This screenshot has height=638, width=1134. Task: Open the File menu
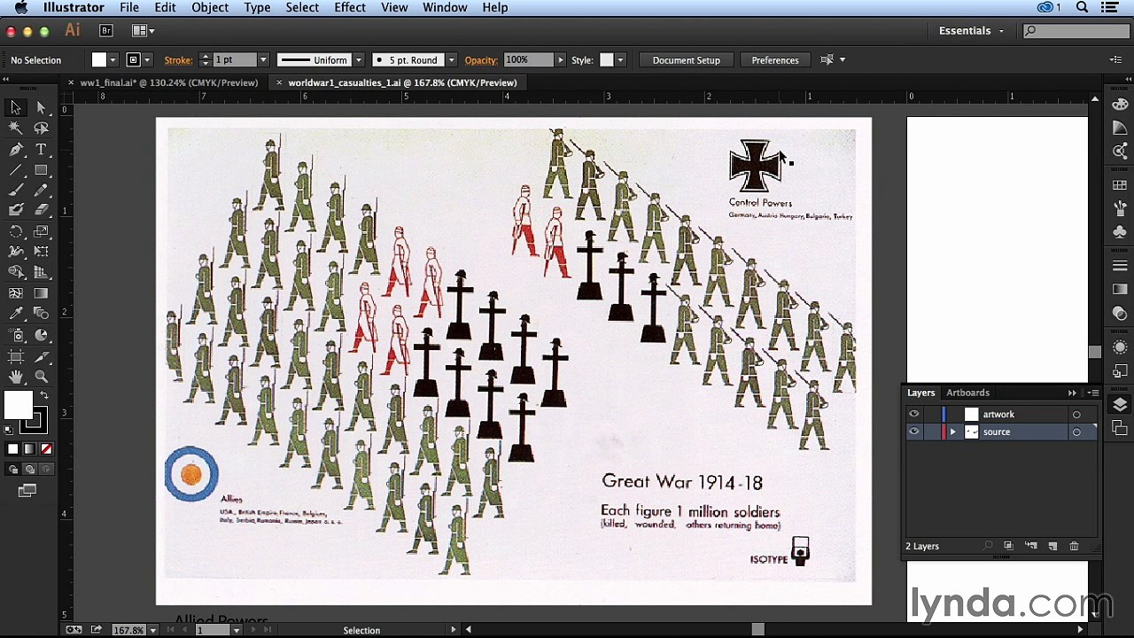129,8
